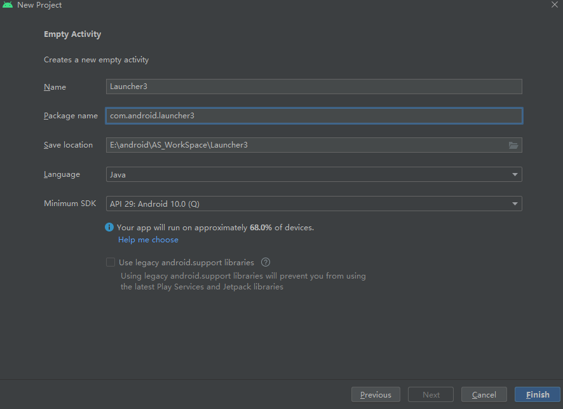The image size is (563, 409).
Task: Click the Cancel button
Action: (484, 394)
